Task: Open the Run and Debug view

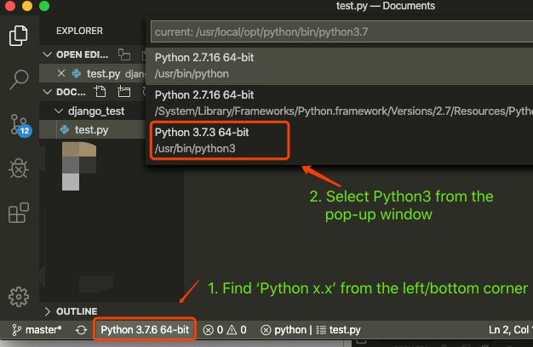Action: click(x=19, y=168)
